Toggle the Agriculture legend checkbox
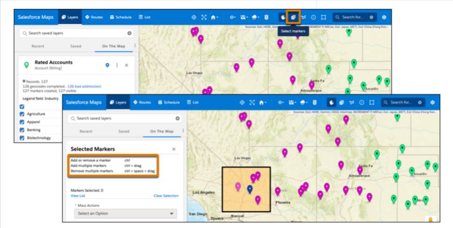This screenshot has height=228, width=453. 22,114
